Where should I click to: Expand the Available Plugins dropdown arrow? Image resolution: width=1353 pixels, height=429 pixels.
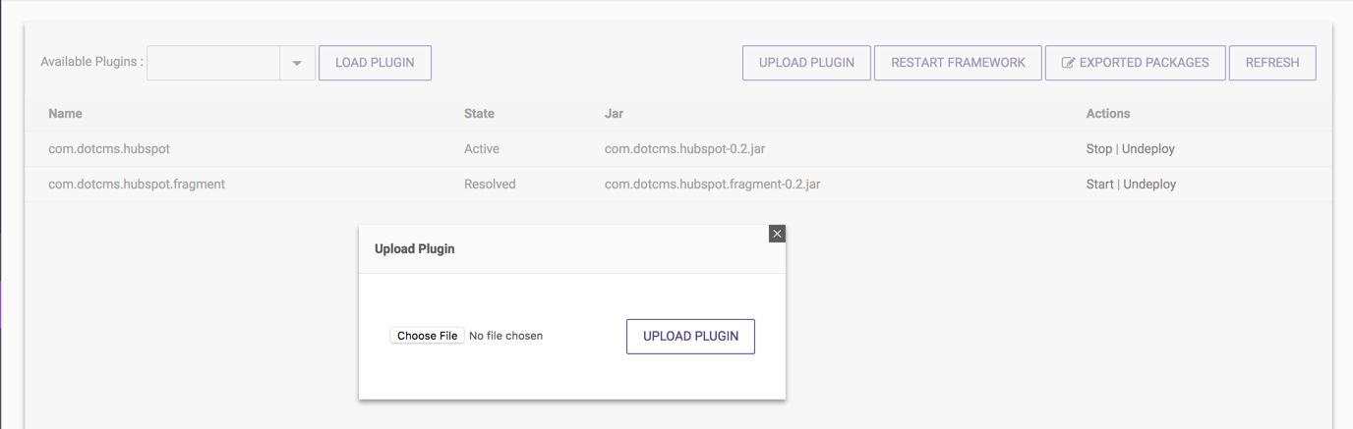coord(297,63)
